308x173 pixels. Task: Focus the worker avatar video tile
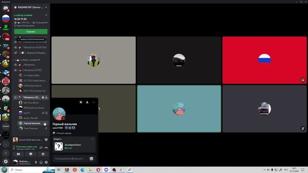93,60
